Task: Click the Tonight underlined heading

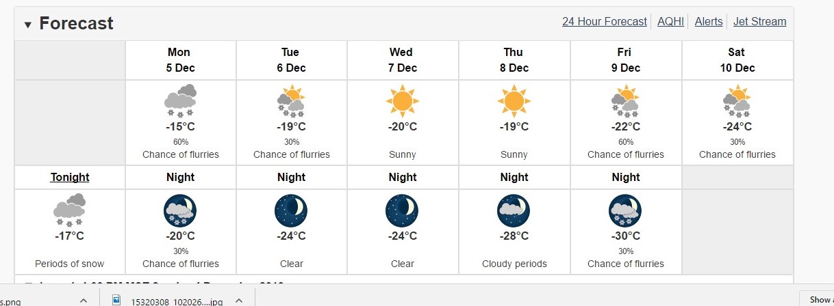Action: coord(70,177)
